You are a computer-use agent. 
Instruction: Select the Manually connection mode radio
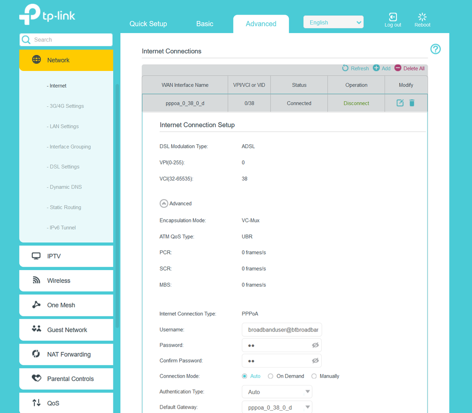(x=314, y=376)
